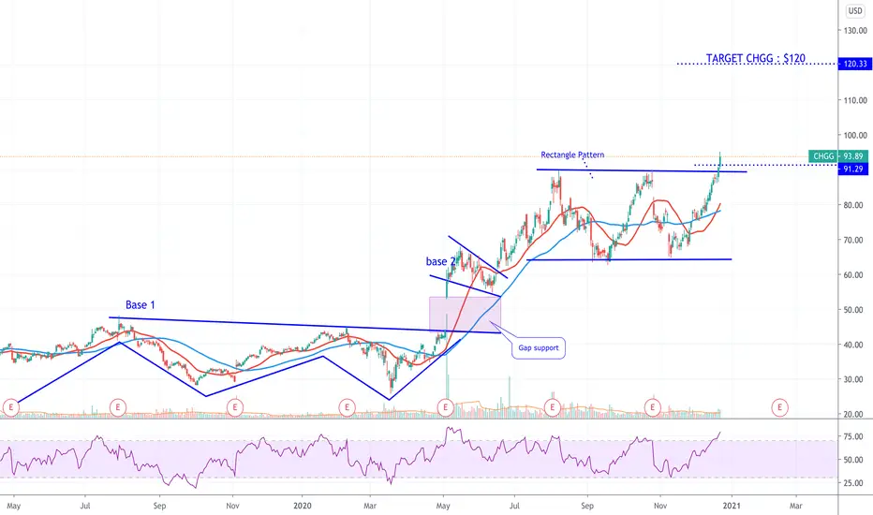Click the 2021 label on time axis
The image size is (873, 515).
[732, 506]
